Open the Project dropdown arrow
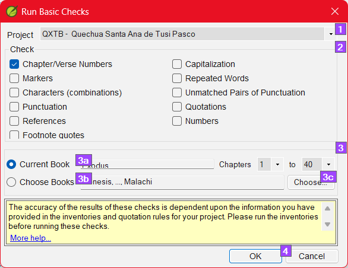 click(x=331, y=34)
